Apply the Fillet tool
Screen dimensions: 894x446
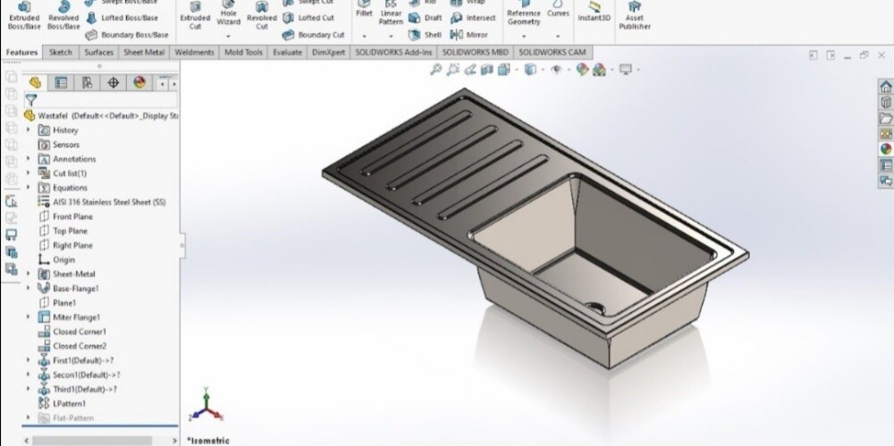[364, 10]
